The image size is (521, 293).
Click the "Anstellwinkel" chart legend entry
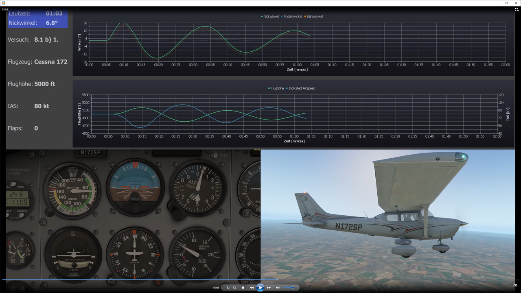[x=291, y=17]
